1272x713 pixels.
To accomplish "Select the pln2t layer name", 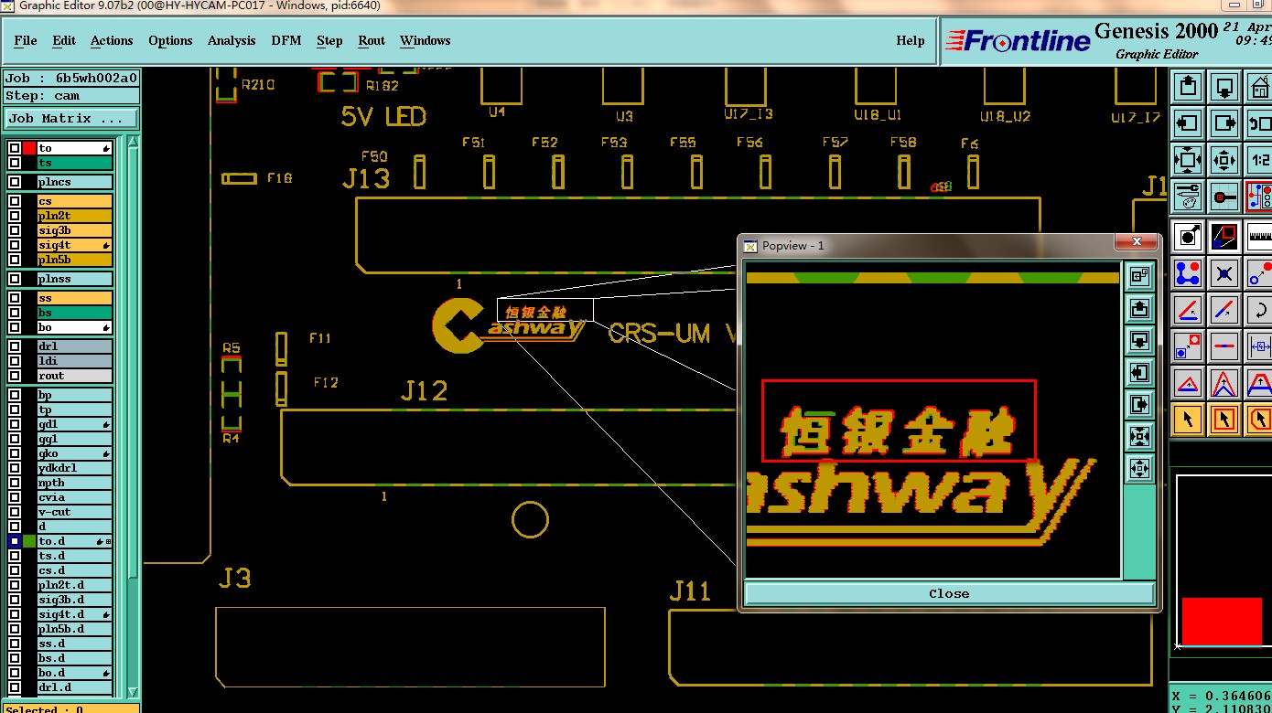I will 75,216.
